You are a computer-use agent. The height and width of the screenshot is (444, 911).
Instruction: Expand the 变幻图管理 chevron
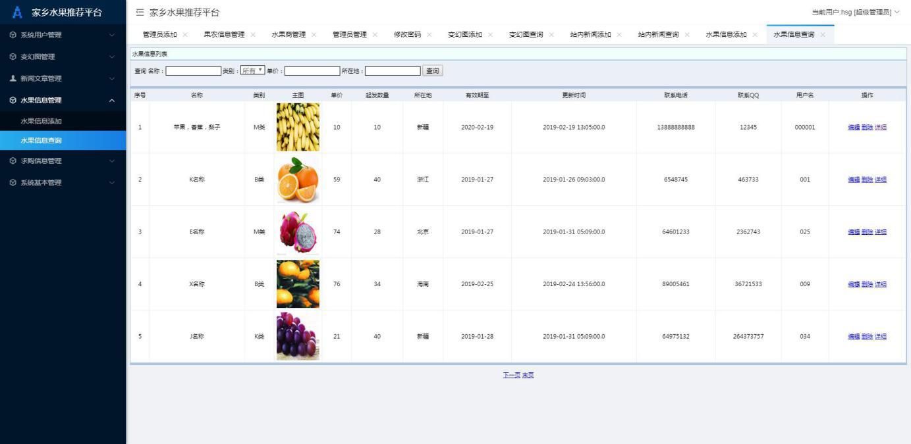point(112,57)
